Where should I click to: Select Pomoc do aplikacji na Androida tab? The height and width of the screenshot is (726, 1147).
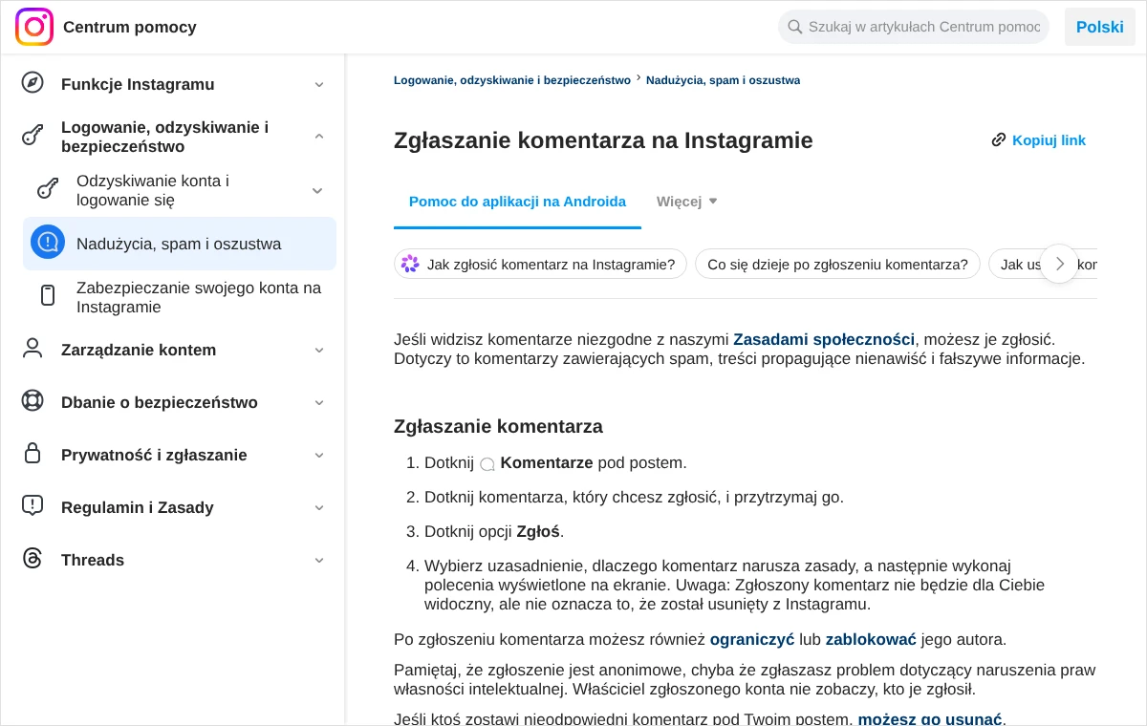[517, 202]
